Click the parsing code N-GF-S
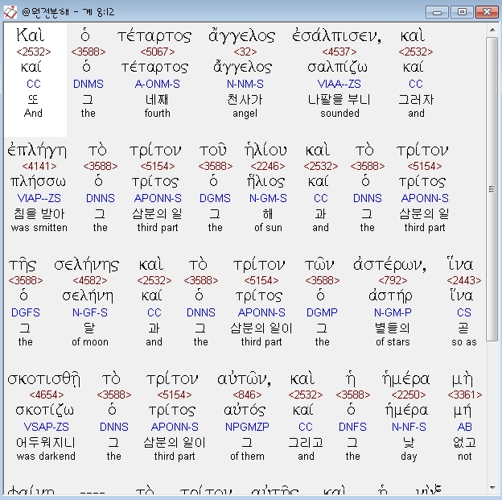The height and width of the screenshot is (500, 502). (x=90, y=312)
